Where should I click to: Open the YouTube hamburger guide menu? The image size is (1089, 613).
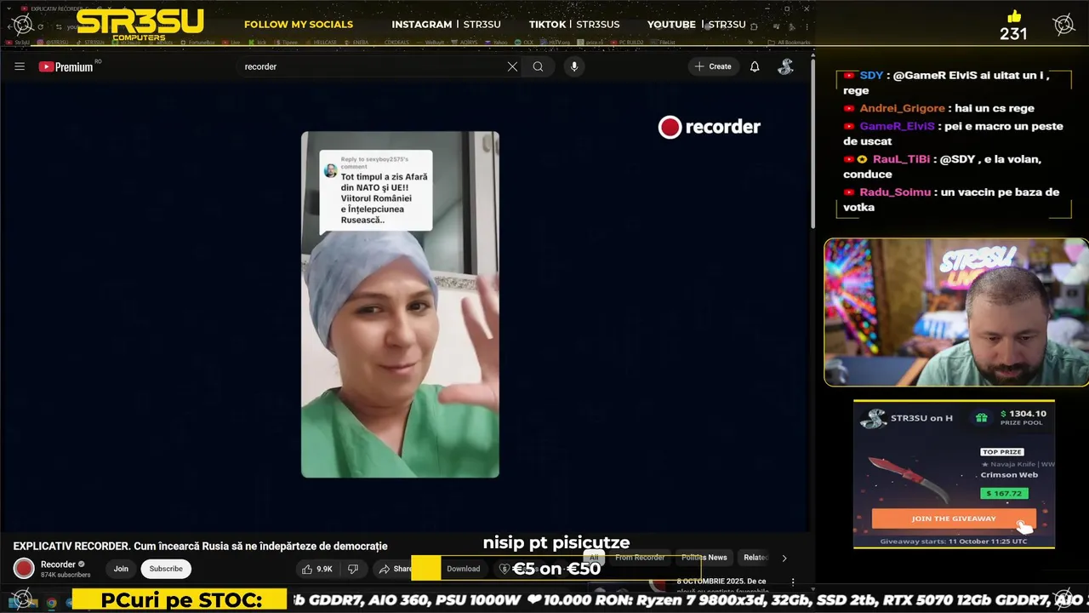(x=20, y=66)
